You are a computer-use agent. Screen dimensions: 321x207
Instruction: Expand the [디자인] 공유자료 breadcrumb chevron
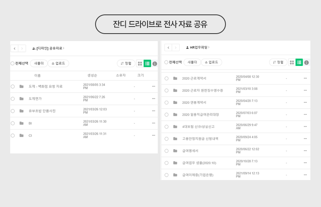(64, 48)
